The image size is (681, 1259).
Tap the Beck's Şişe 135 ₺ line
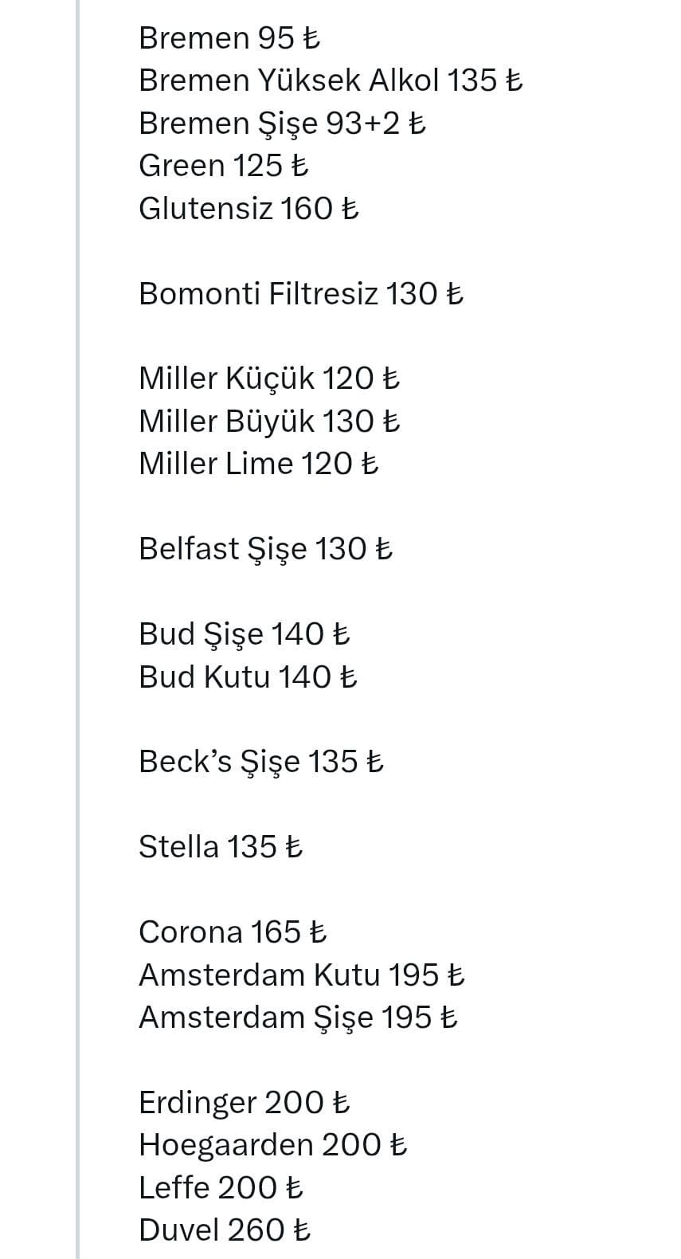pos(261,762)
